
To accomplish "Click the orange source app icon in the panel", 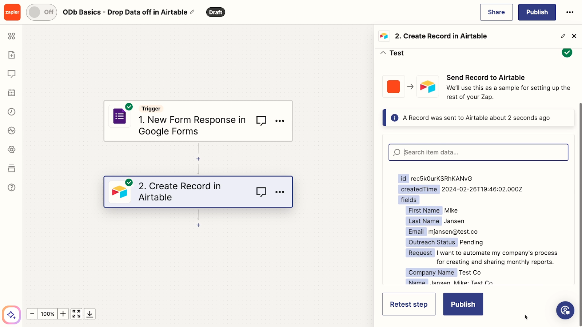I will coord(394,86).
